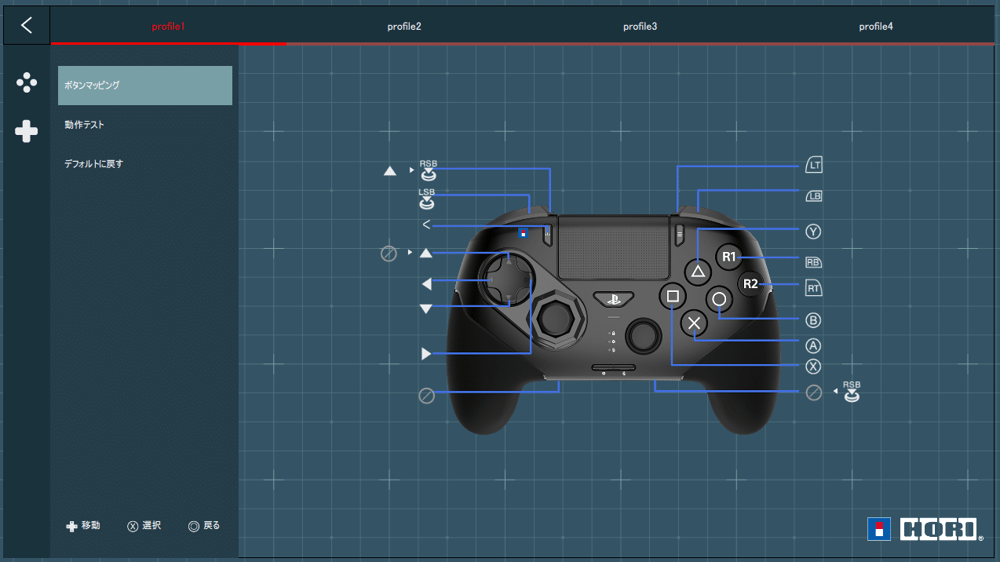1000x562 pixels.
Task: Go back using the top-left arrow
Action: pos(27,25)
